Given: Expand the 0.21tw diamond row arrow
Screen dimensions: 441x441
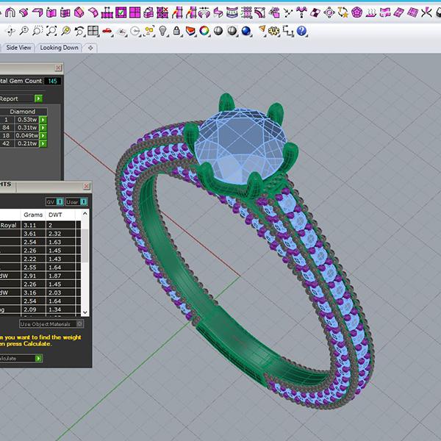Looking at the screenshot, I should [43, 144].
